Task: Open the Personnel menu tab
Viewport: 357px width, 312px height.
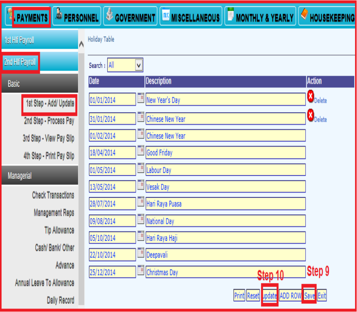Action: coord(77,17)
